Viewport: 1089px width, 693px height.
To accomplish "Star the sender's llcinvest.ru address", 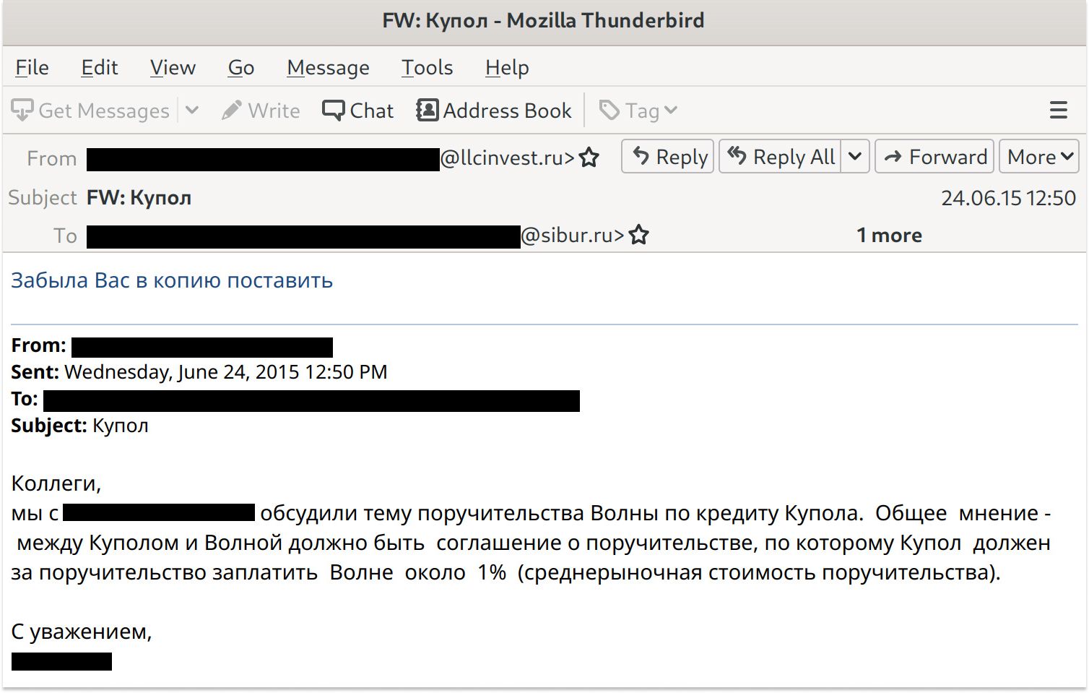I will [x=589, y=158].
